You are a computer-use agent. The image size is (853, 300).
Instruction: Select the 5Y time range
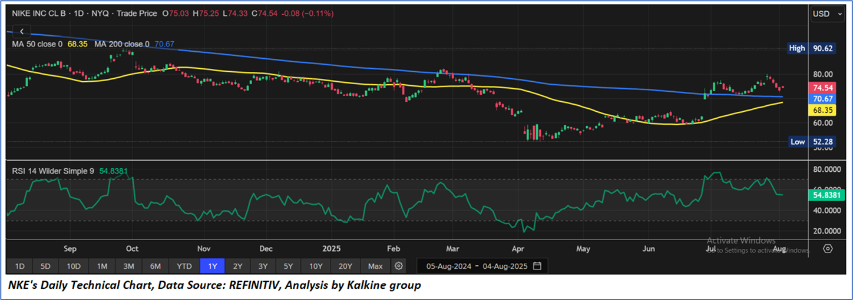(289, 266)
